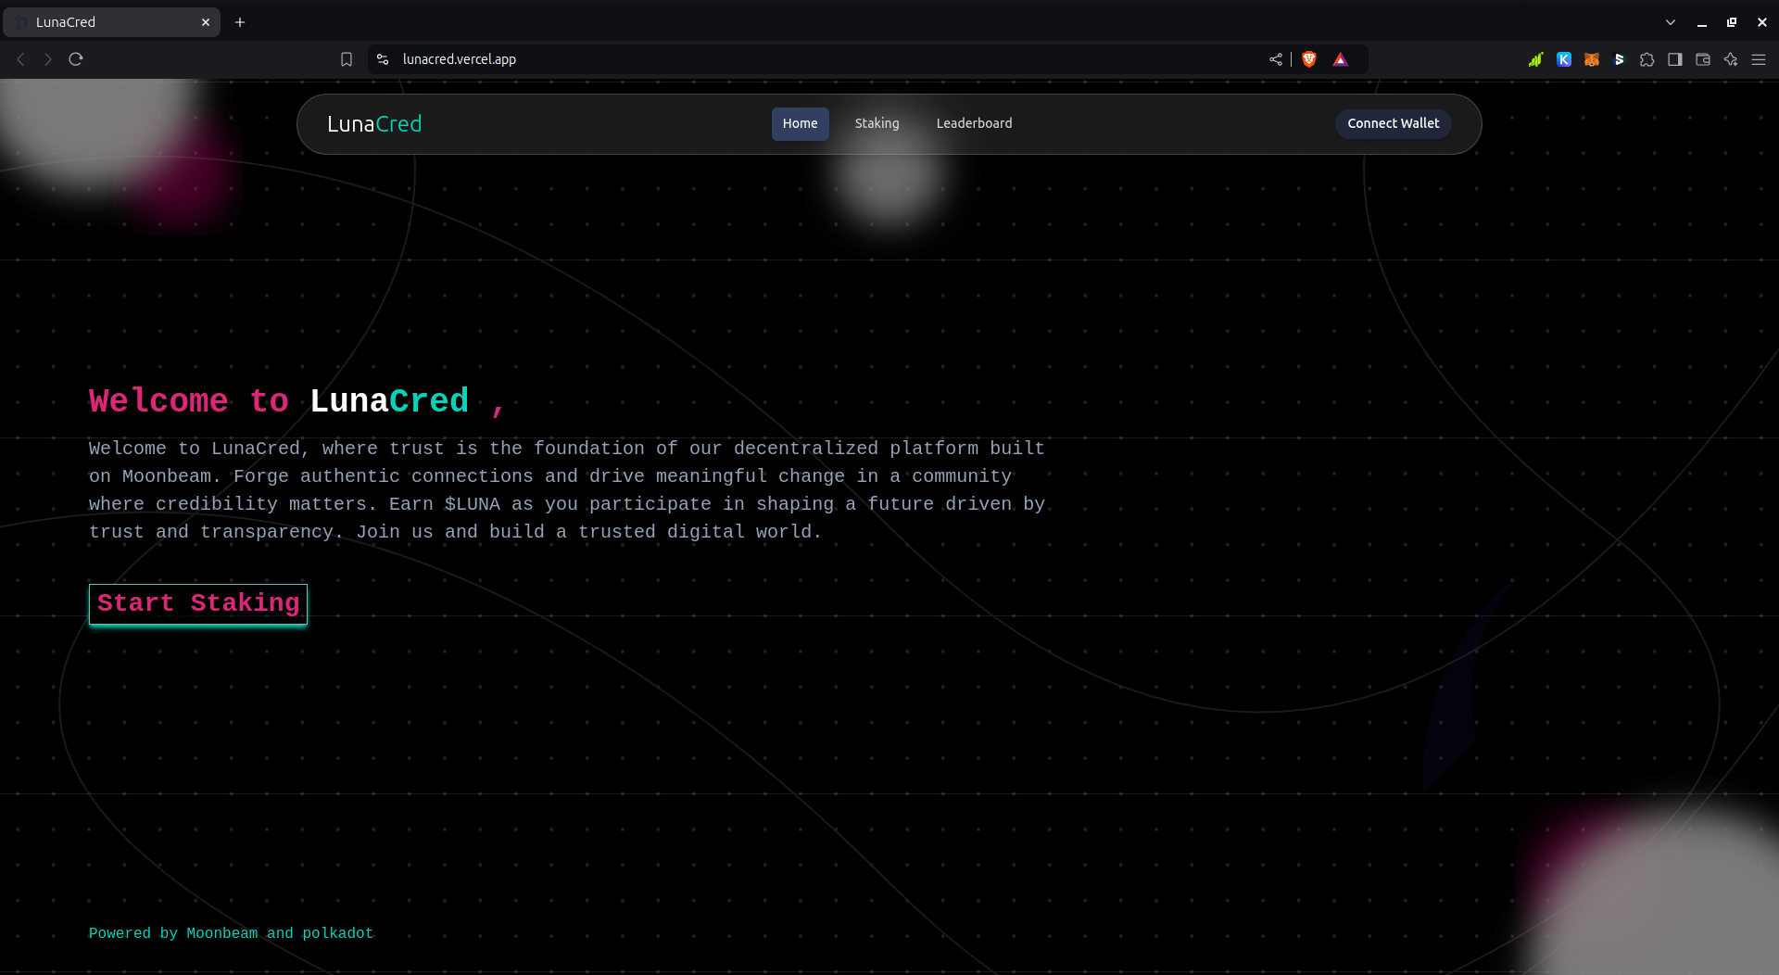Viewport: 1779px width, 975px height.
Task: Open a new tab with plus button
Action: [x=240, y=22]
